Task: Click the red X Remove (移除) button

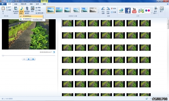Action: point(113,8)
